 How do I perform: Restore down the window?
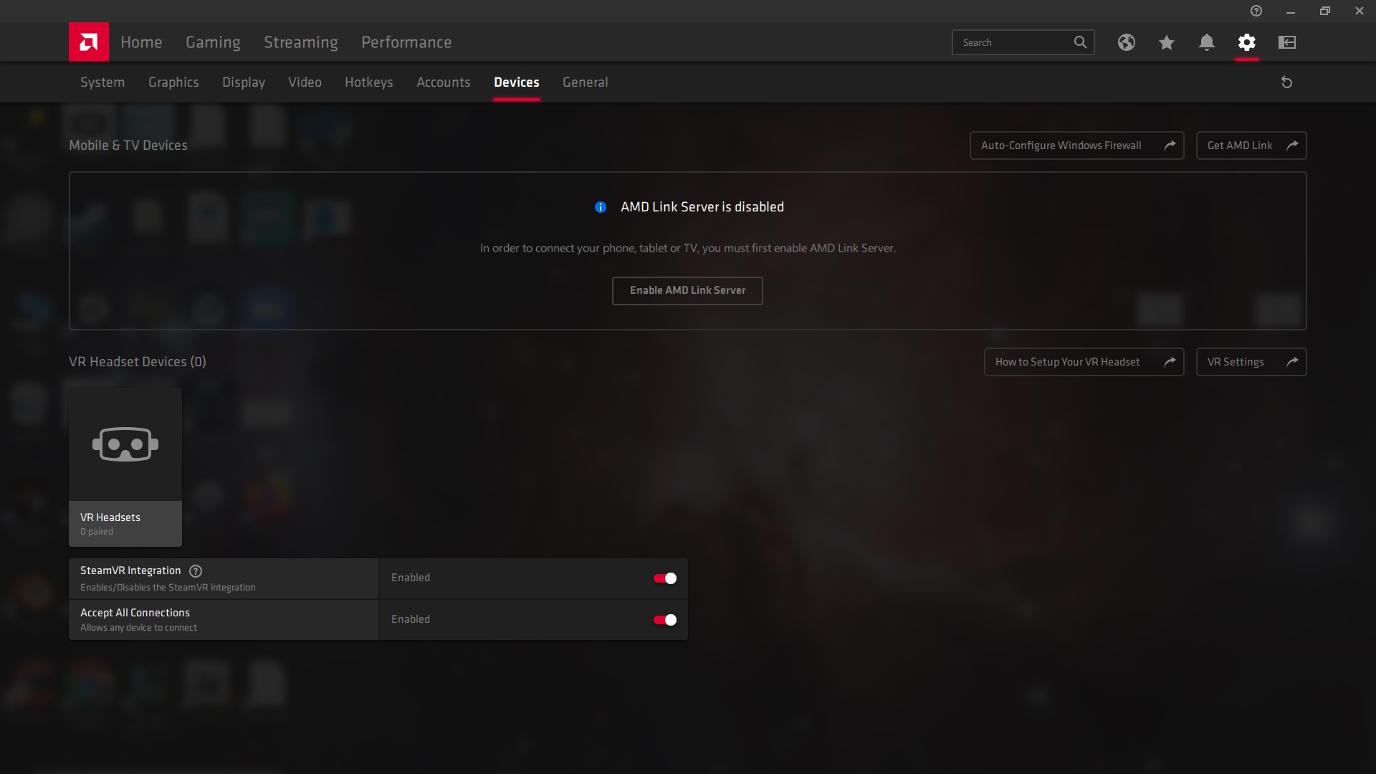click(1324, 11)
